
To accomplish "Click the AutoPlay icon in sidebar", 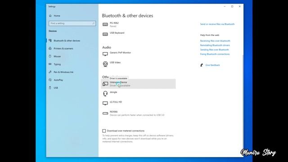I will [x=50, y=80].
